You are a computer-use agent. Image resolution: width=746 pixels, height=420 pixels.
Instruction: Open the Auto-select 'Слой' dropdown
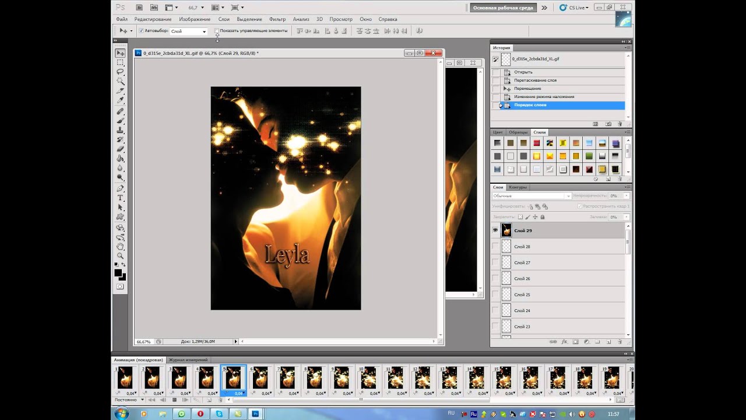188,31
